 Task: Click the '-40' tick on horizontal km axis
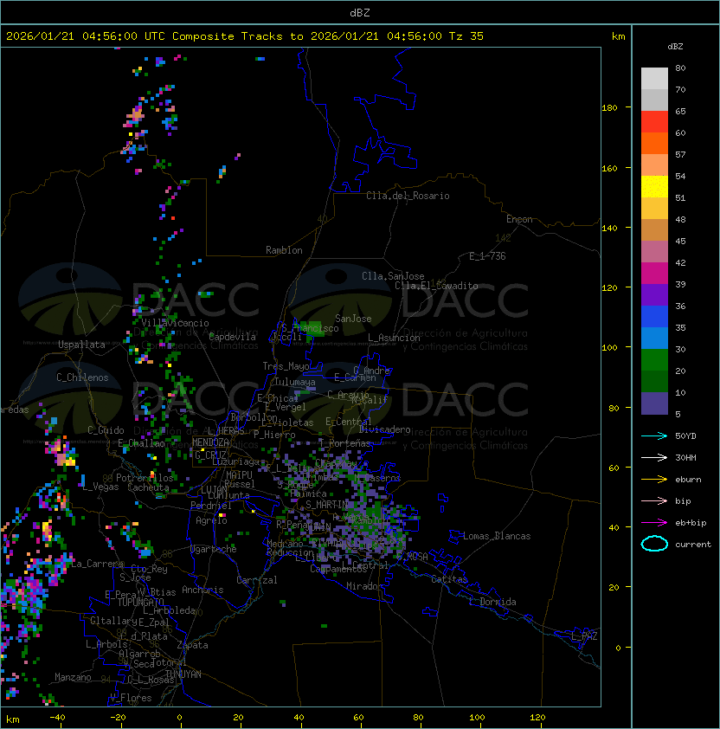57,718
